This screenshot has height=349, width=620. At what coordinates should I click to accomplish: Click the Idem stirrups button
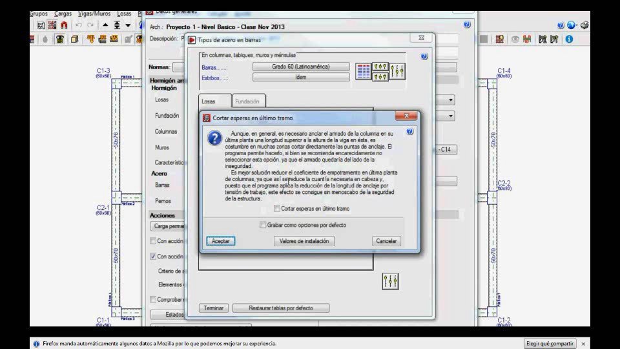tap(301, 77)
